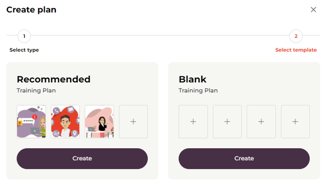Create the Blank training plan
The image size is (326, 187).
[x=244, y=159]
